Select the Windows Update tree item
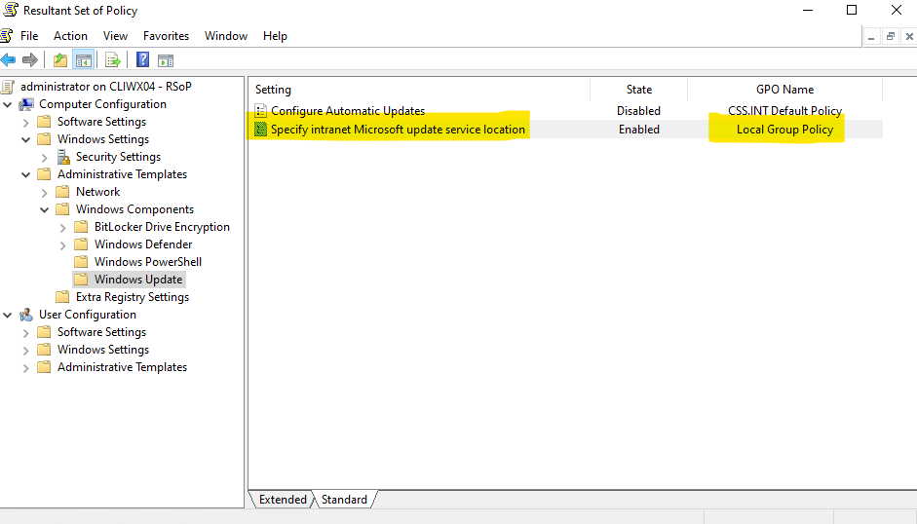 [x=138, y=280]
